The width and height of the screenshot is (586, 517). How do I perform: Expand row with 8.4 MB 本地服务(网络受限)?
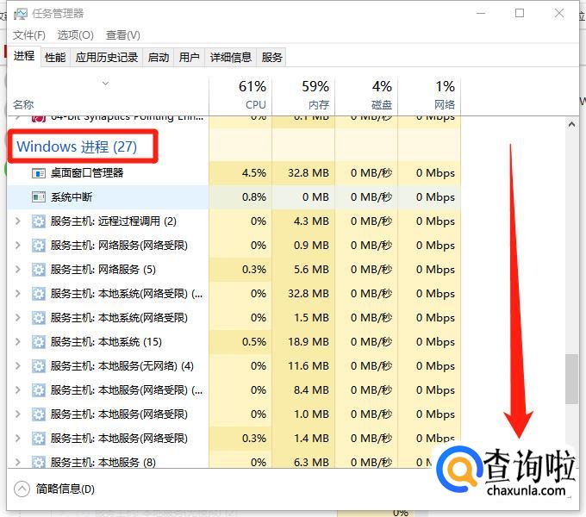pos(17,390)
